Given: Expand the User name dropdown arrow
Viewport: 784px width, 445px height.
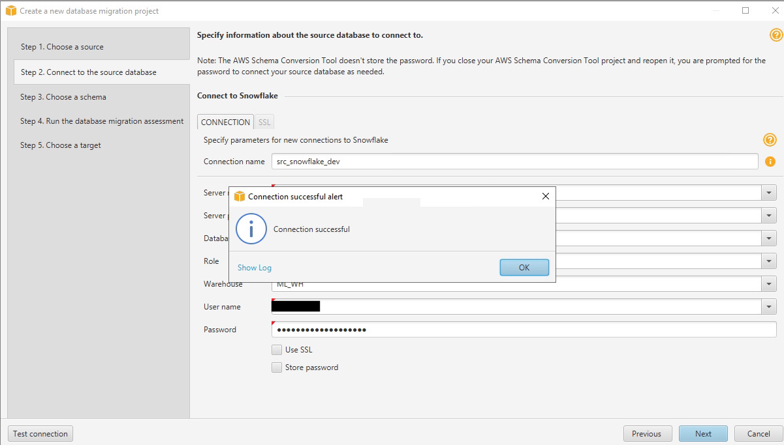Looking at the screenshot, I should click(769, 307).
